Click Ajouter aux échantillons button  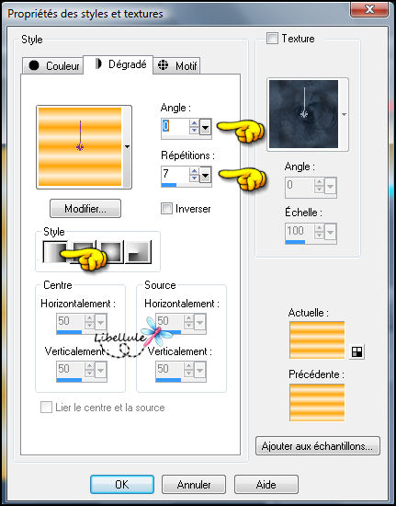318,446
